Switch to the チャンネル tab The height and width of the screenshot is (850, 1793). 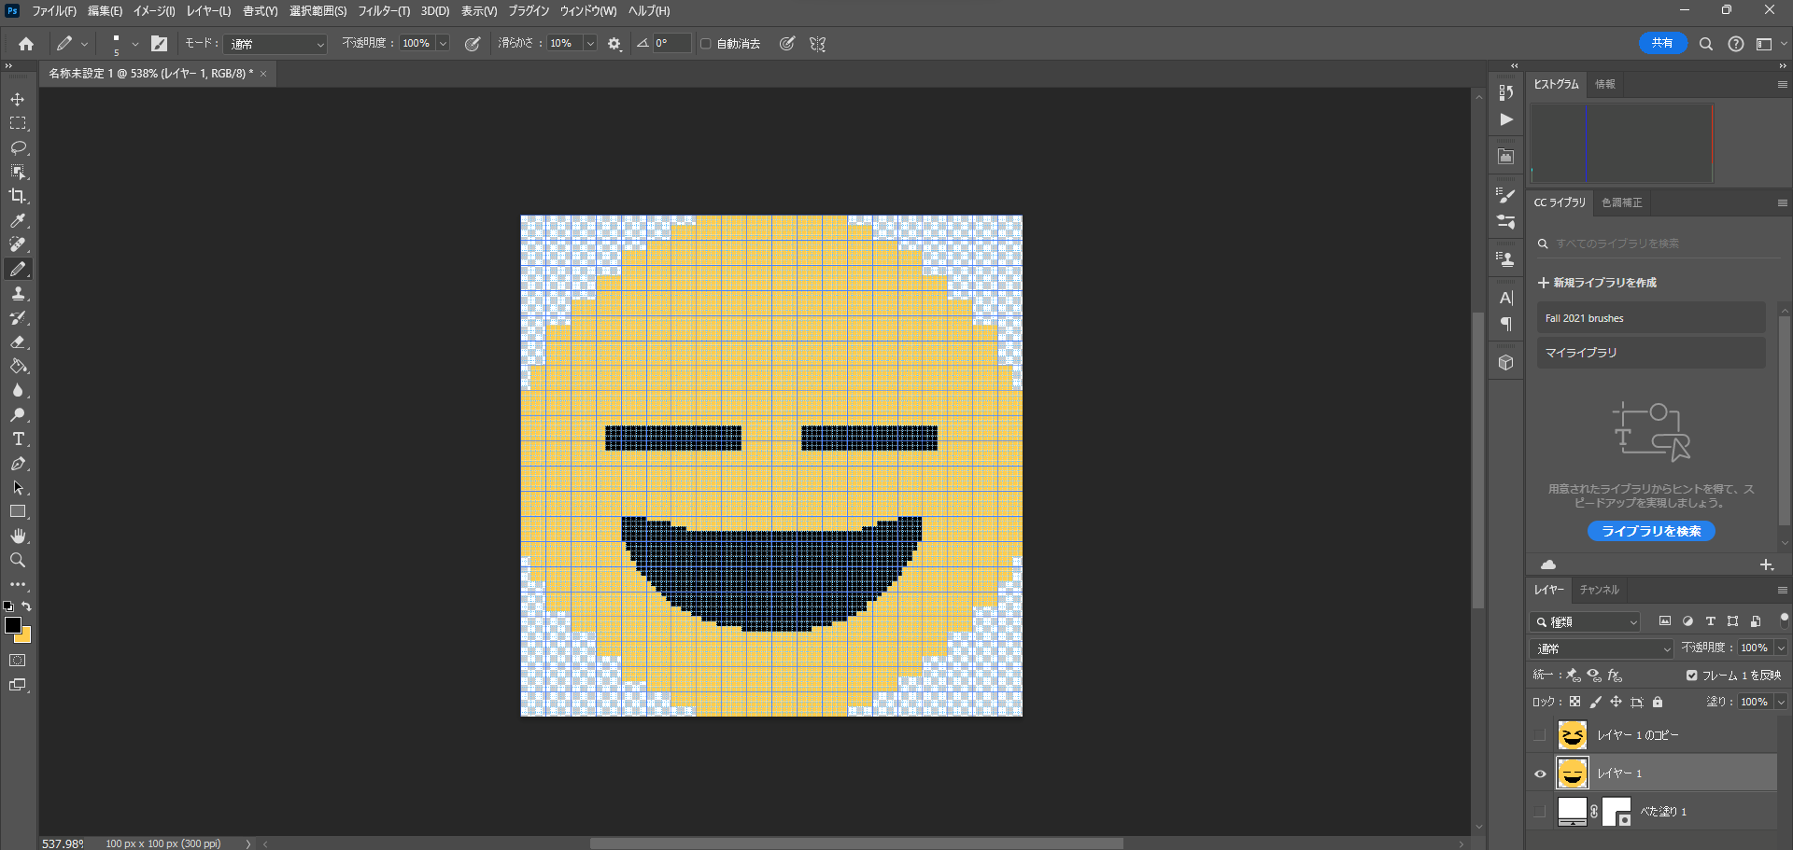pyautogui.click(x=1599, y=590)
